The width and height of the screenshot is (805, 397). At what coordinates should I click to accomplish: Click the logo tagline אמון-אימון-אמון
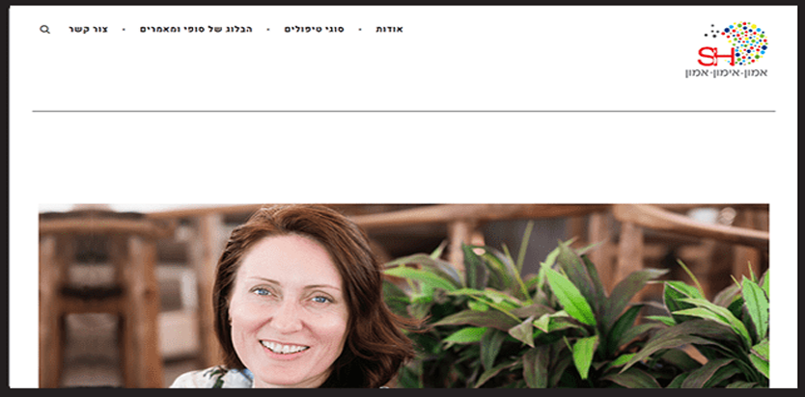click(727, 72)
